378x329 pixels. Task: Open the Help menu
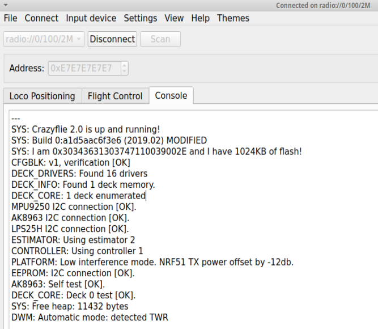click(x=200, y=18)
